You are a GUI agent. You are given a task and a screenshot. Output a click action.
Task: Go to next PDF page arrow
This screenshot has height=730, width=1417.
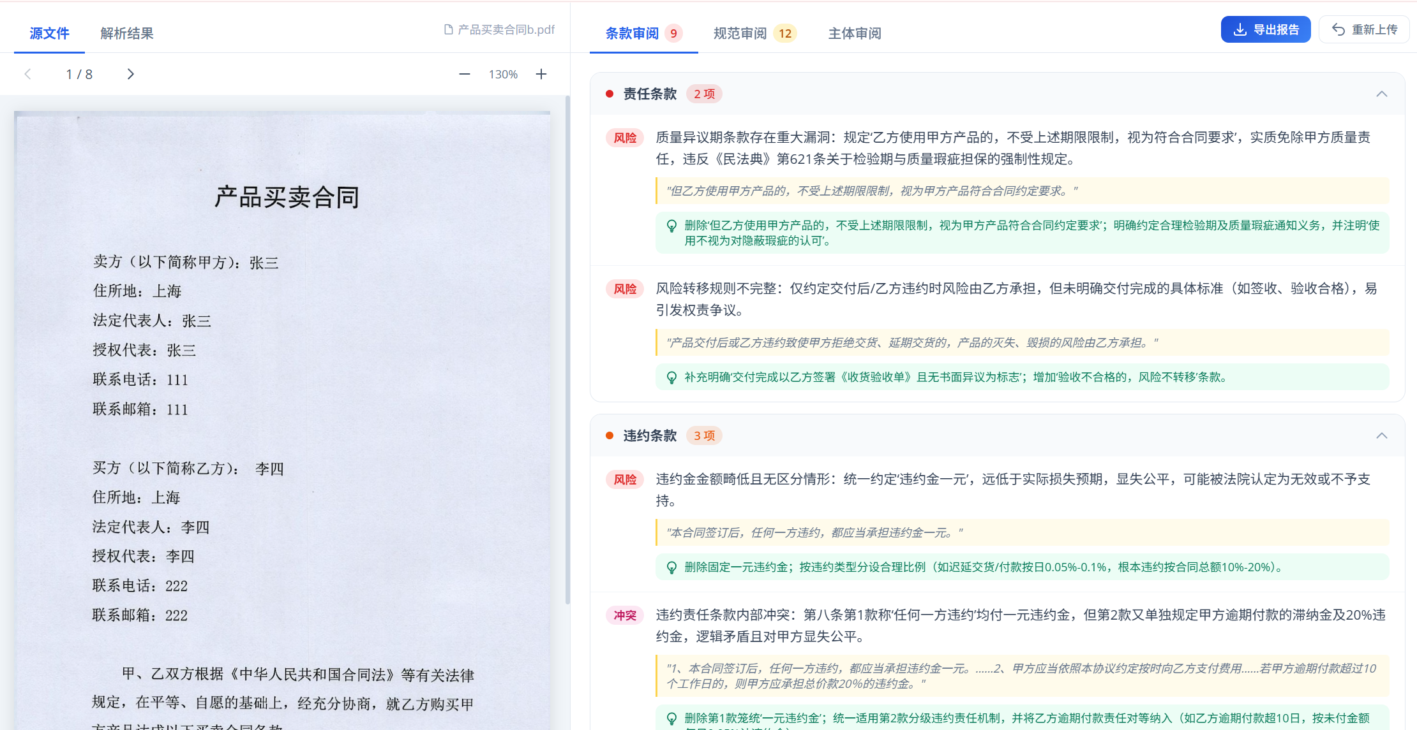(131, 74)
